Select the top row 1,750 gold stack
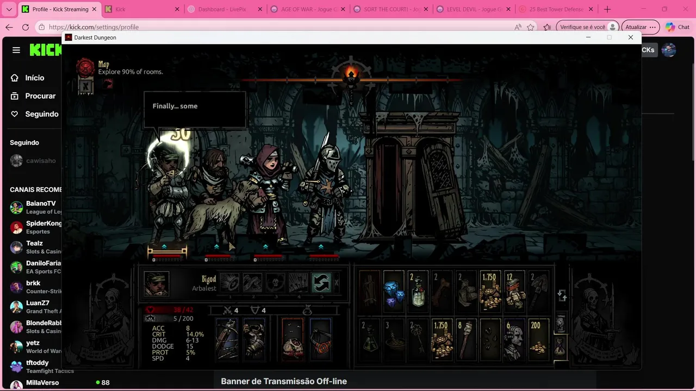The height and width of the screenshot is (391, 696). 490,291
